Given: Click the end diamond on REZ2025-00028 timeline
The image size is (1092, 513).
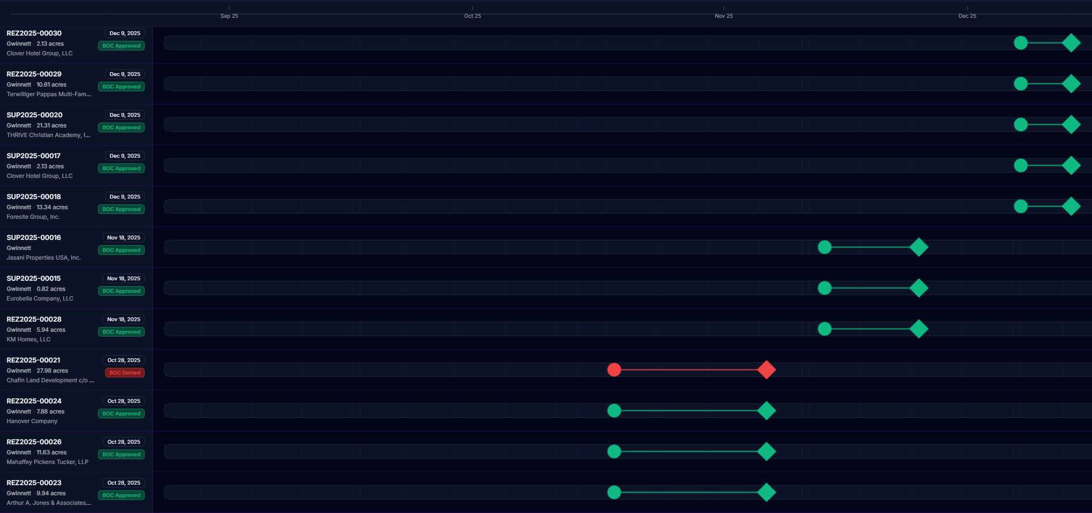Looking at the screenshot, I should click(x=918, y=329).
